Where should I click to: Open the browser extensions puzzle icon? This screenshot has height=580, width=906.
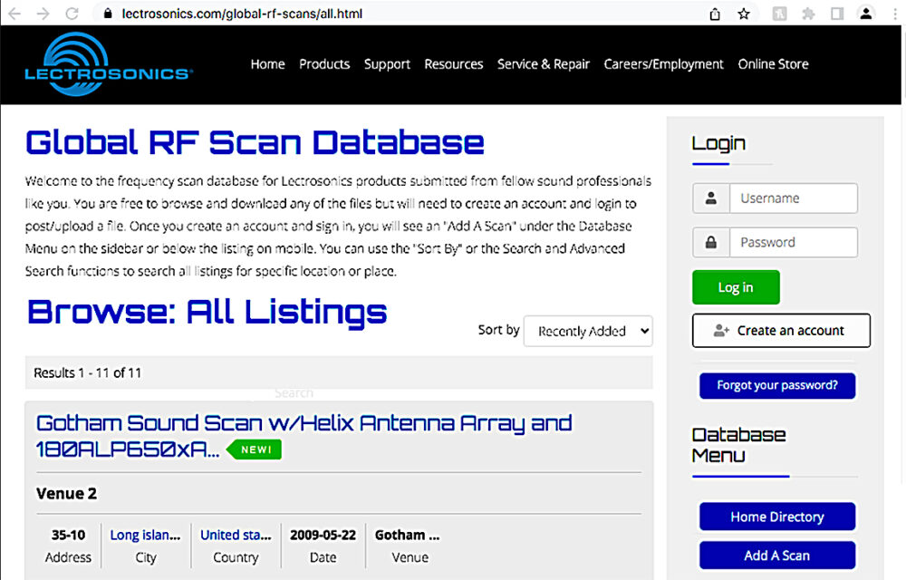[808, 14]
